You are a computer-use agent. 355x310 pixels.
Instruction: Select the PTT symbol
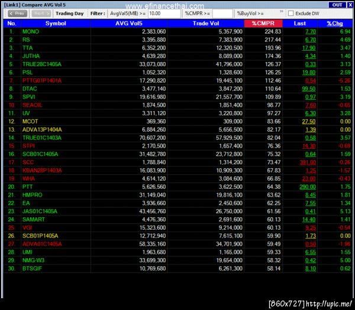point(27,187)
